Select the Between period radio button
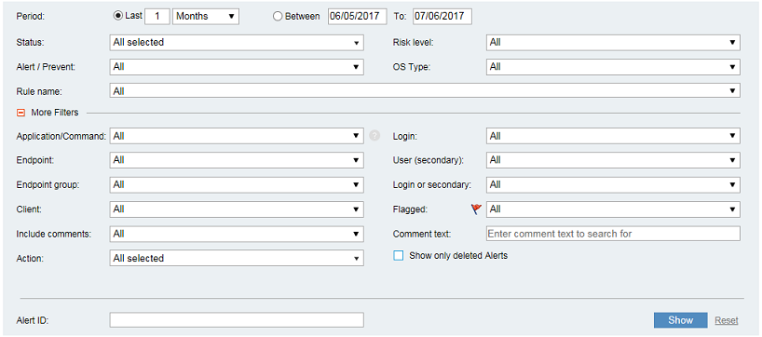This screenshot has height=337, width=762. [x=278, y=16]
